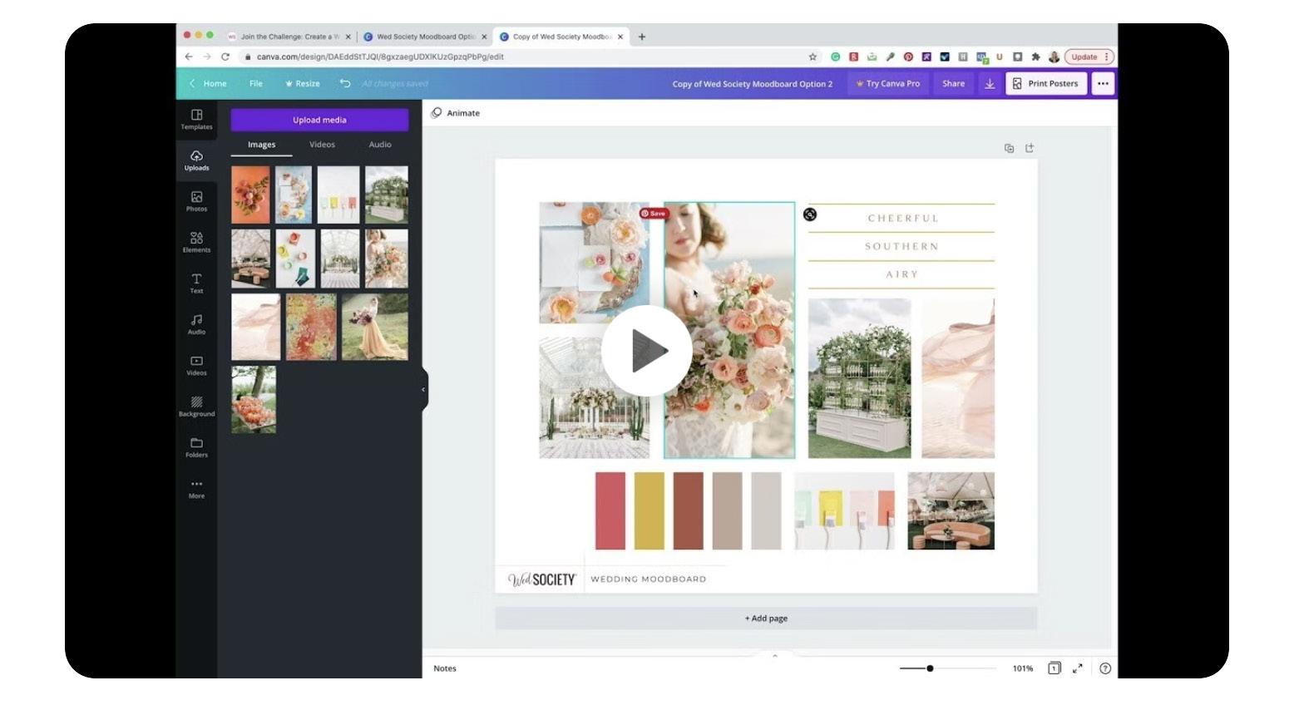Screen dimensions: 1299x705
Task: Reload the page in the browser
Action: click(225, 57)
